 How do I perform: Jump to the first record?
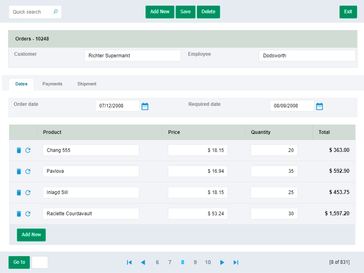pos(129,262)
